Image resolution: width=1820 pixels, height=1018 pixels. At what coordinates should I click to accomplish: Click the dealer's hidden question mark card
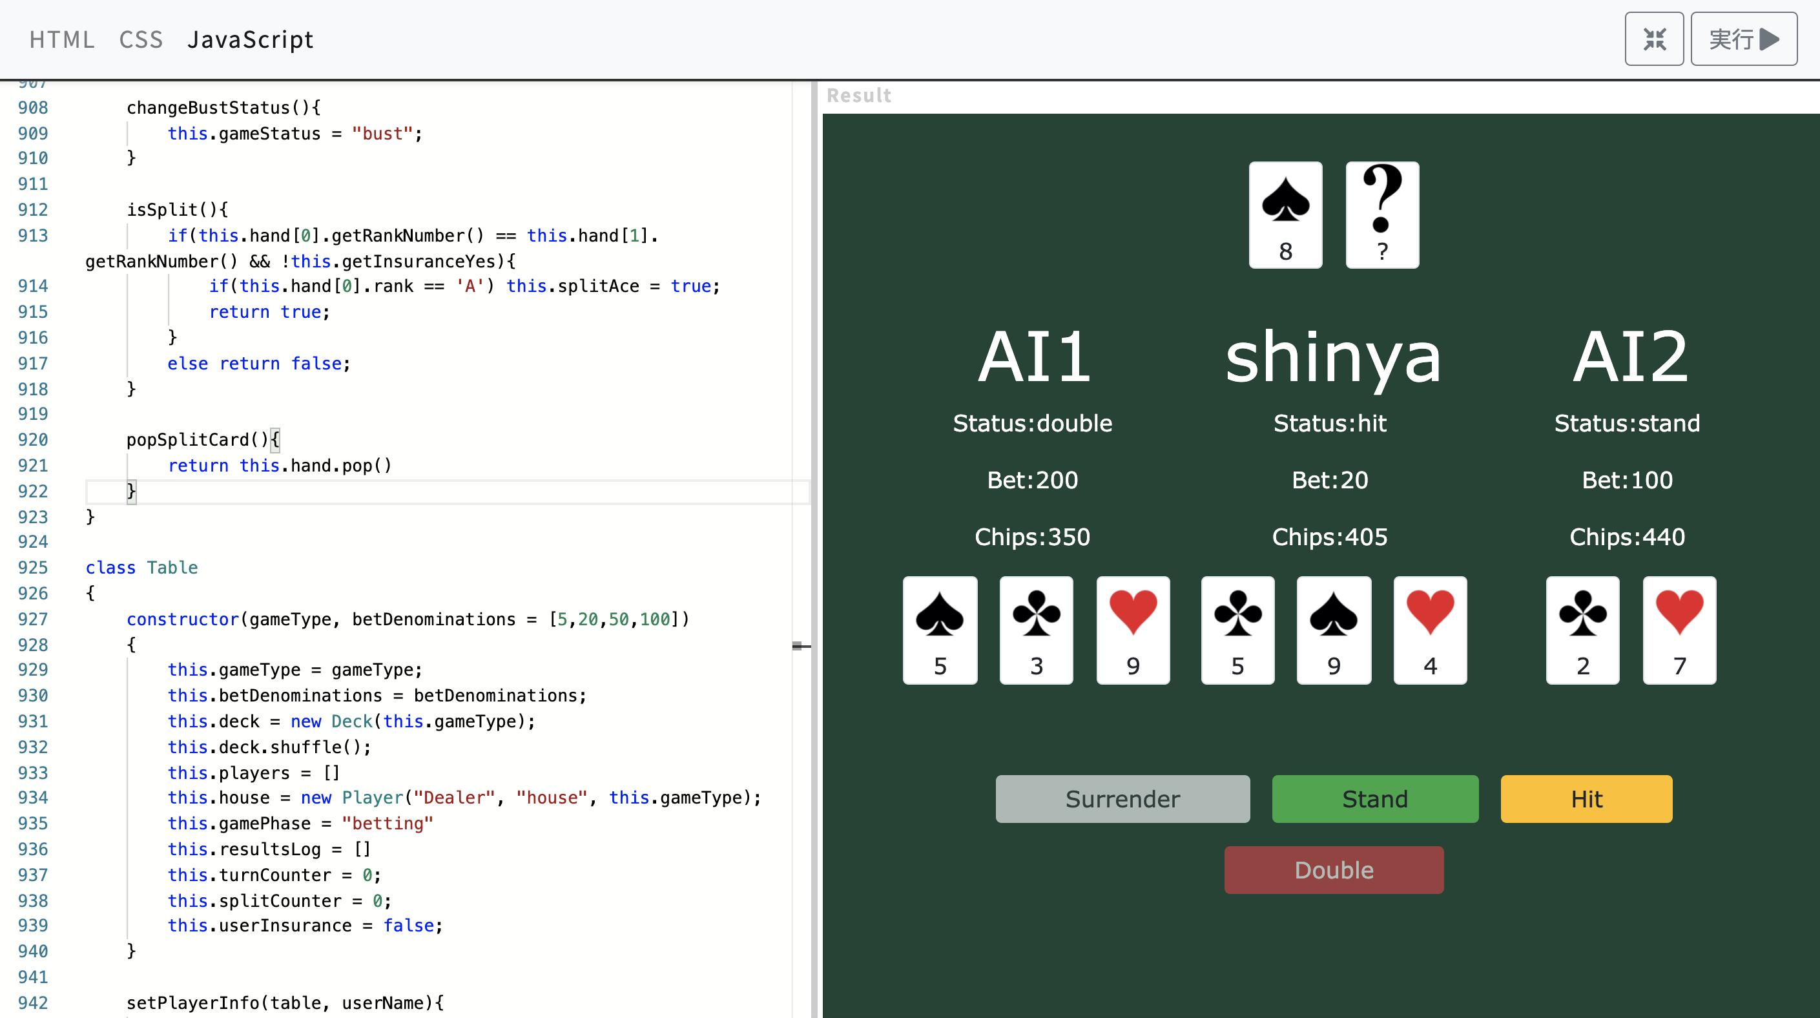(1382, 214)
